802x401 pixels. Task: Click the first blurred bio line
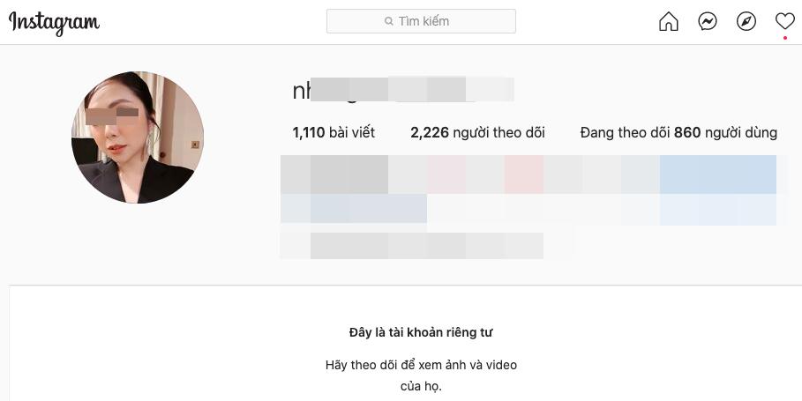coord(528,175)
